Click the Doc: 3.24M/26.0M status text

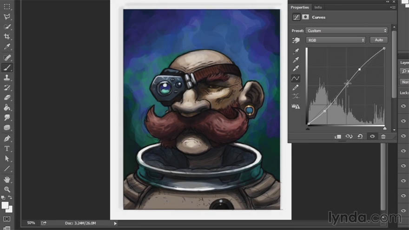[x=80, y=223]
